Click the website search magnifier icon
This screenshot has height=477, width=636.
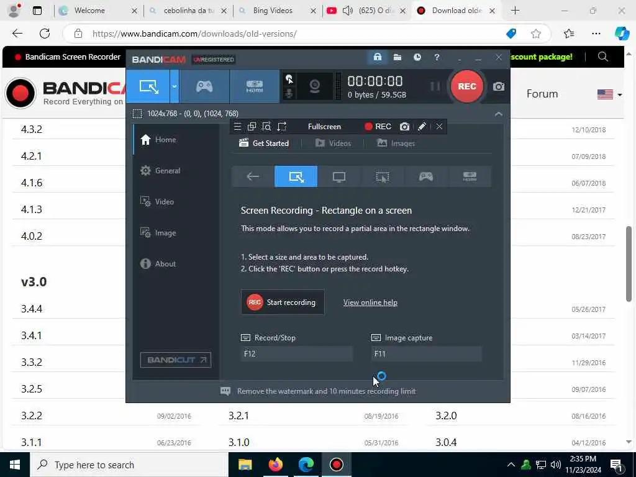[603, 57]
